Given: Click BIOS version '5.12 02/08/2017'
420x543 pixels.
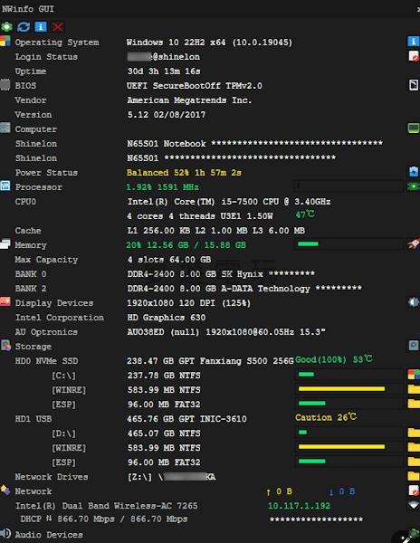Looking at the screenshot, I should pos(167,115).
